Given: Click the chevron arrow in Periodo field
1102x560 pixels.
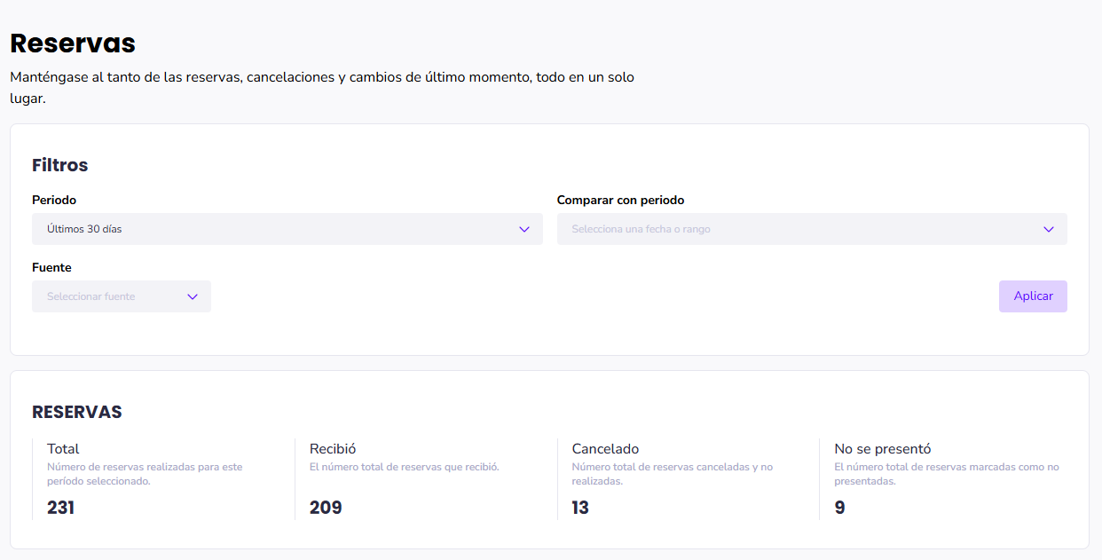Looking at the screenshot, I should tap(524, 229).
